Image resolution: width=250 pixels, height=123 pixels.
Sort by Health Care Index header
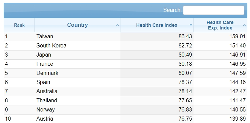(x=157, y=25)
